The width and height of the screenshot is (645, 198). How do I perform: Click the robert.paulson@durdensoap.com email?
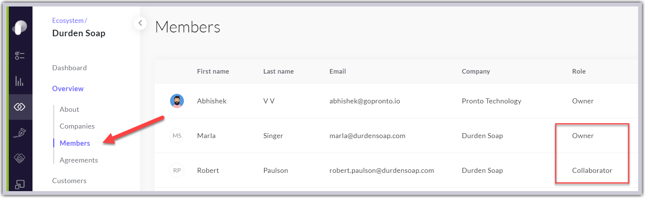click(382, 171)
